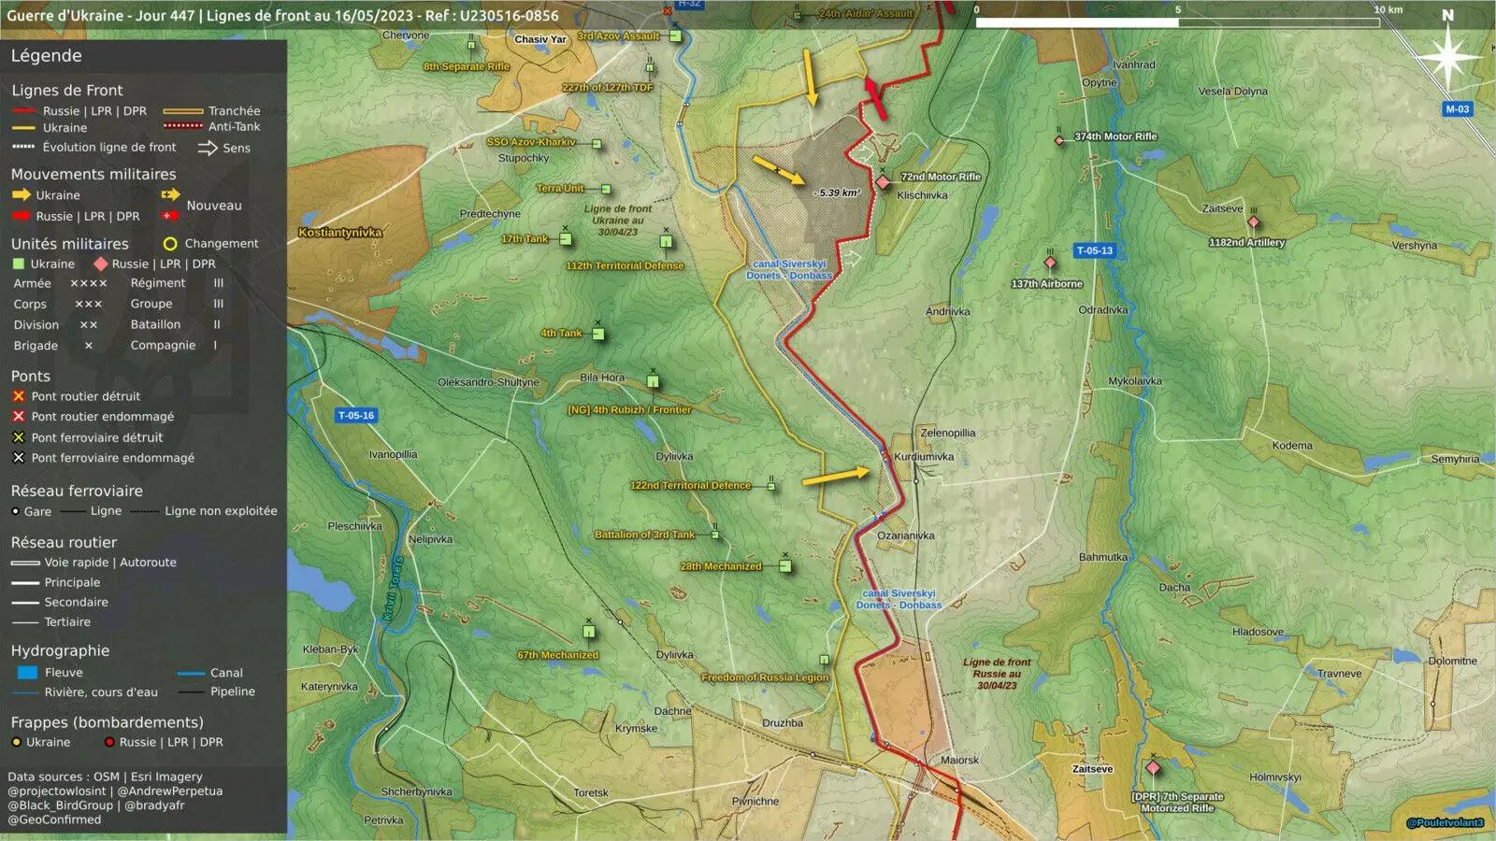Screen dimensions: 1496x841
Task: Click the M-03 highway shield
Action: point(1458,109)
